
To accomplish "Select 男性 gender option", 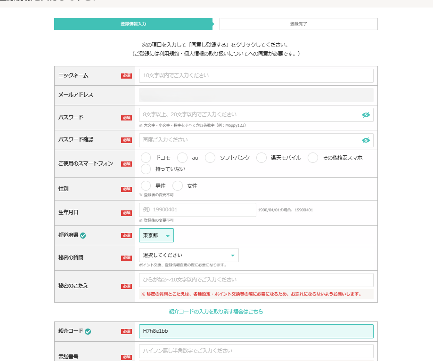I will click(146, 186).
